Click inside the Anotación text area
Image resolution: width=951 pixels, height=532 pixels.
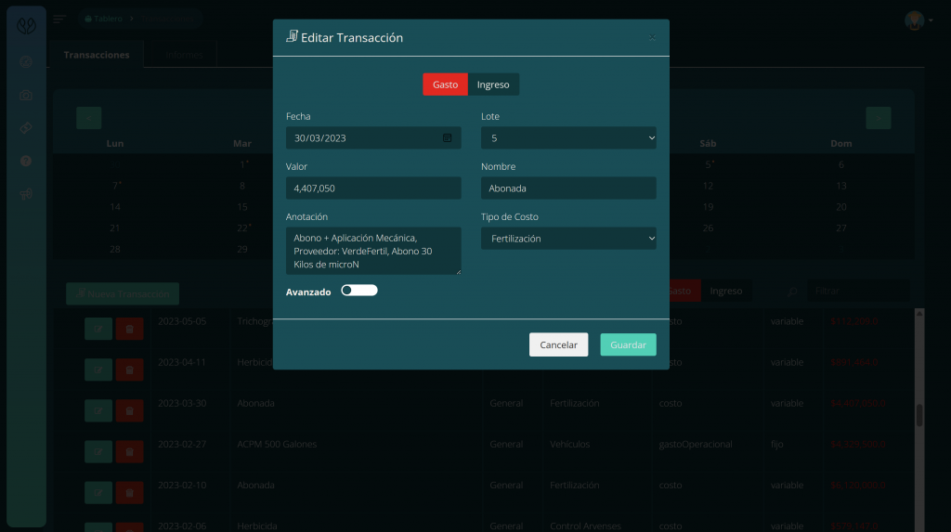point(373,251)
